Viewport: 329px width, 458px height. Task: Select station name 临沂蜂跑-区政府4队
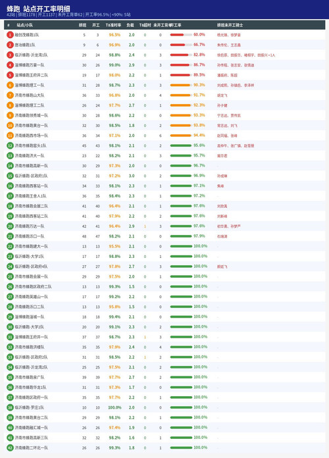[x=32, y=267]
